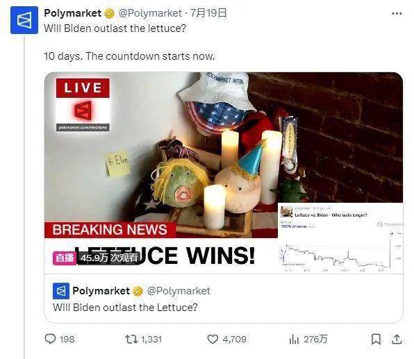This screenshot has width=414, height=359.
Task: Click the quoted tweet's verified badge
Action: point(138,291)
